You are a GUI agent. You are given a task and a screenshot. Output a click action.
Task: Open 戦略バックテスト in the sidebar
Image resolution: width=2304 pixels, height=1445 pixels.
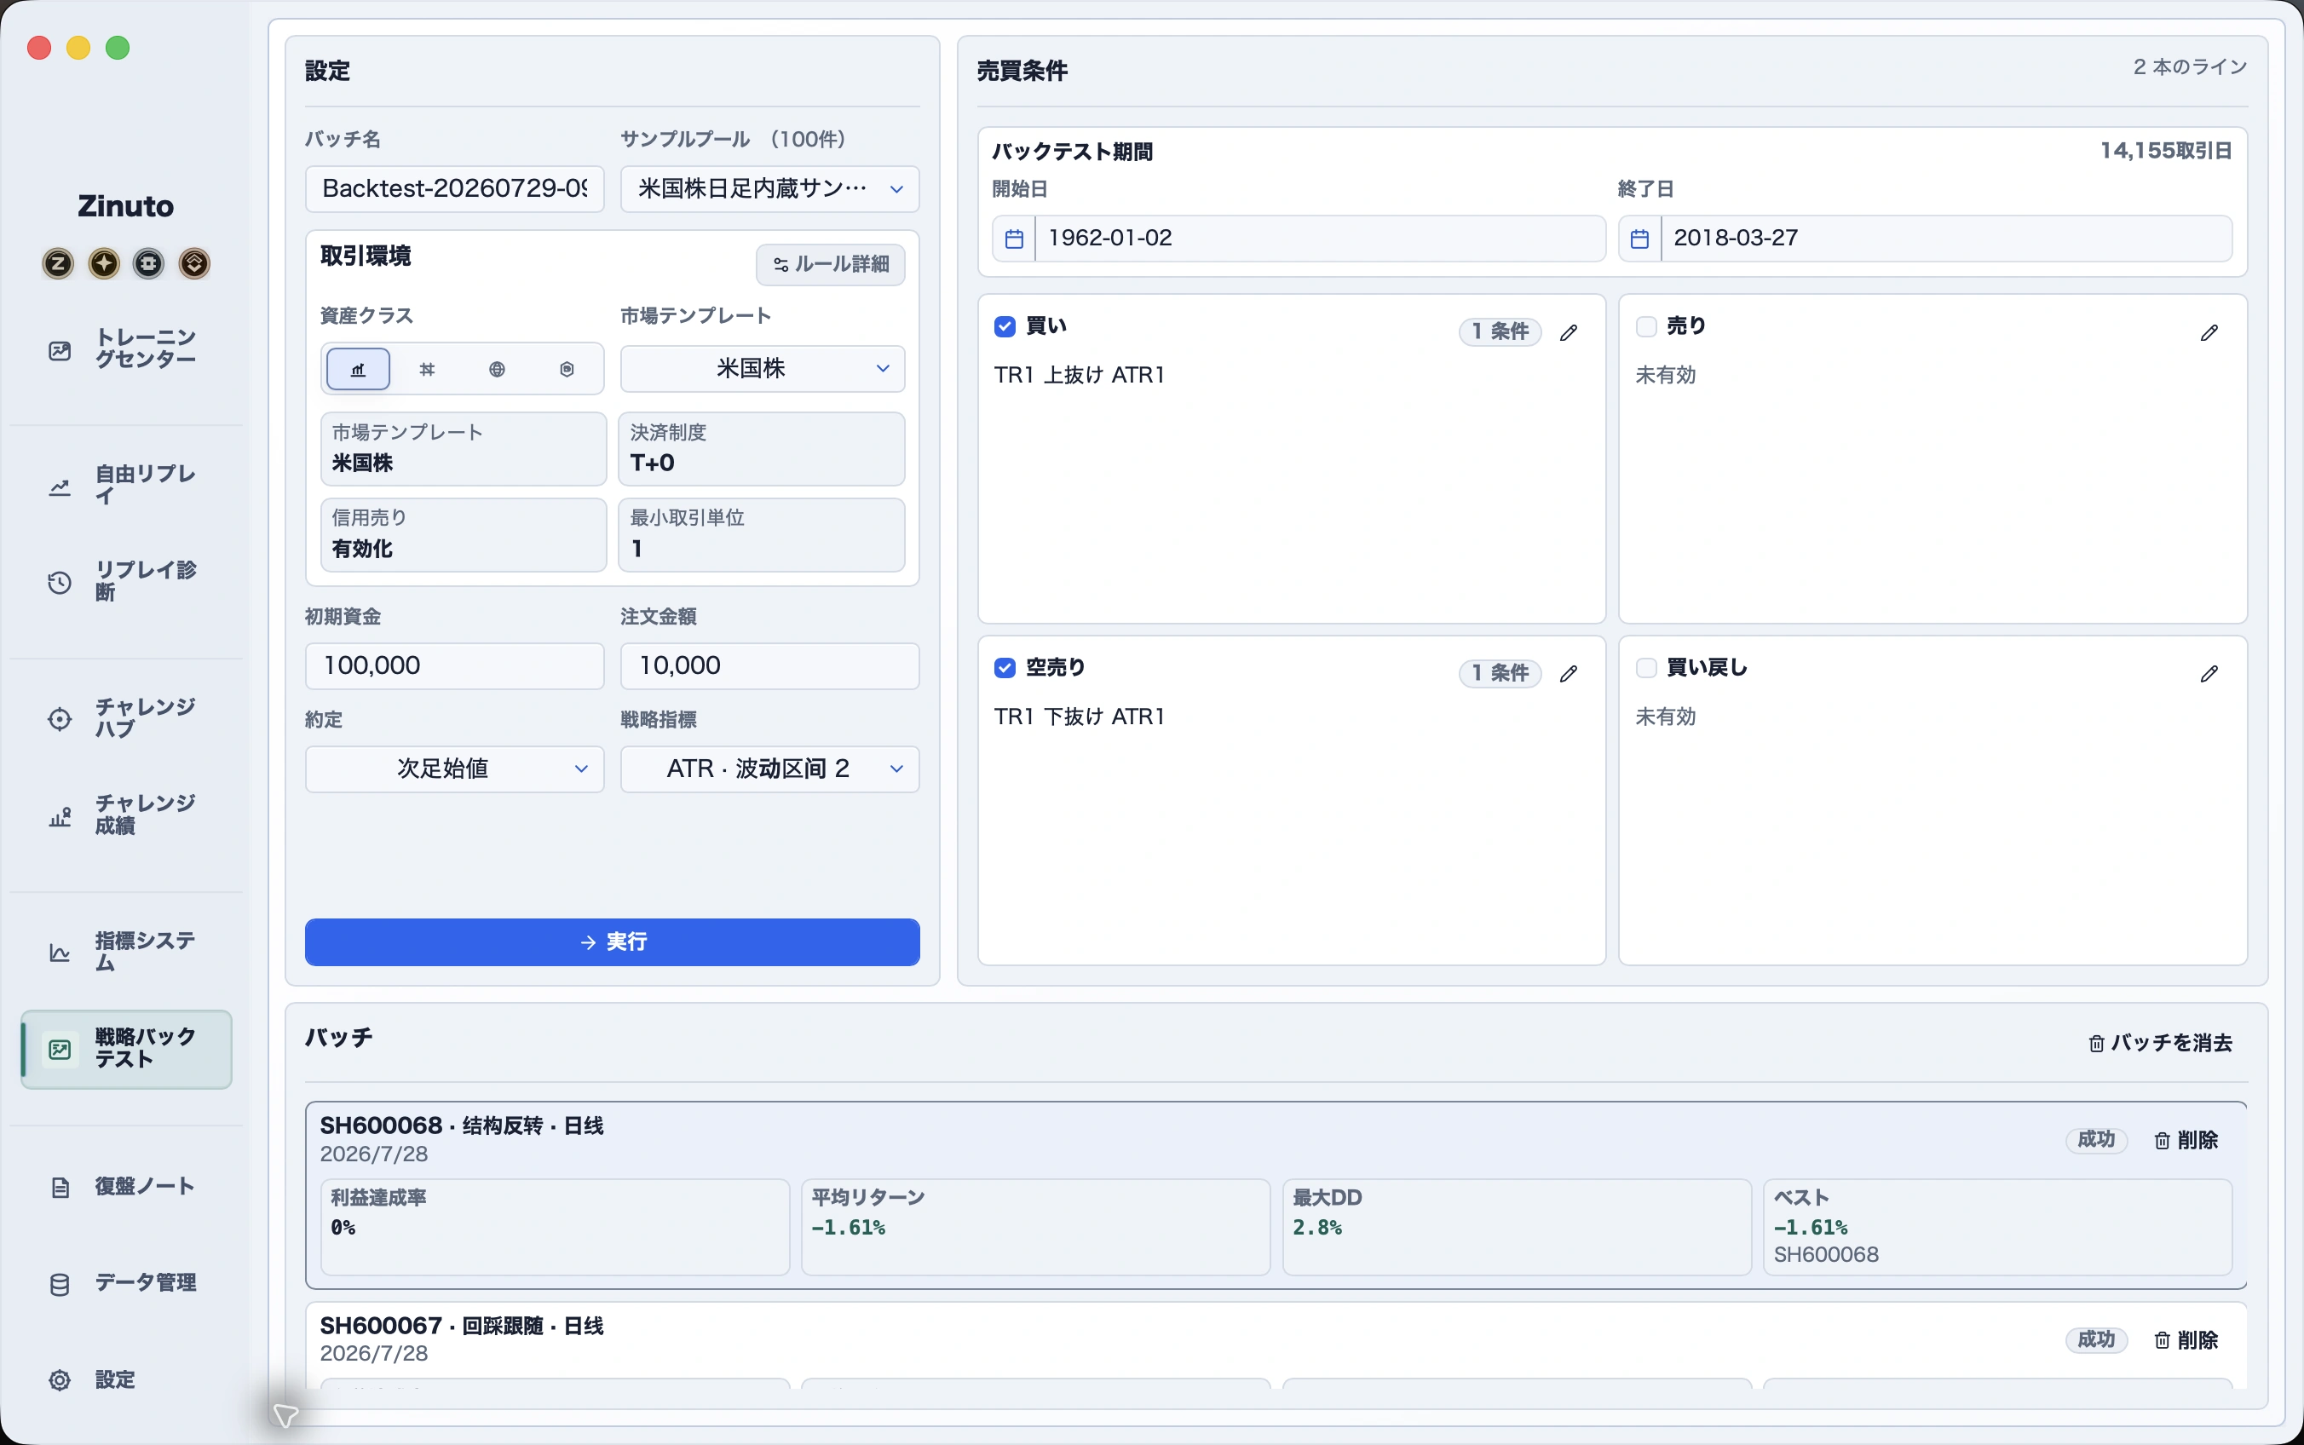click(126, 1050)
